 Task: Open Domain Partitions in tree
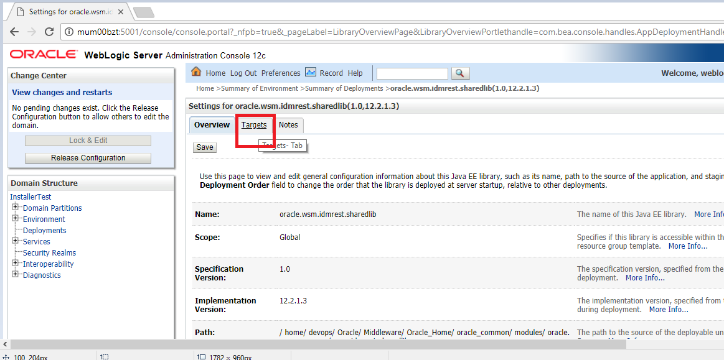point(52,208)
